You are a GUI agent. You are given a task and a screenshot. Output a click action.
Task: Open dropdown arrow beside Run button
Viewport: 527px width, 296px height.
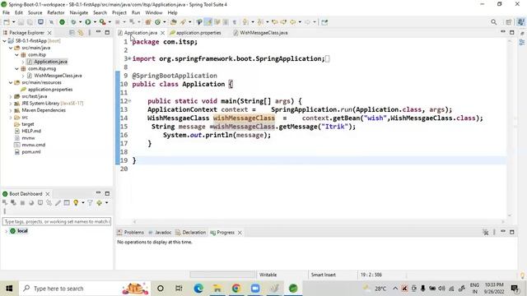point(95,22)
